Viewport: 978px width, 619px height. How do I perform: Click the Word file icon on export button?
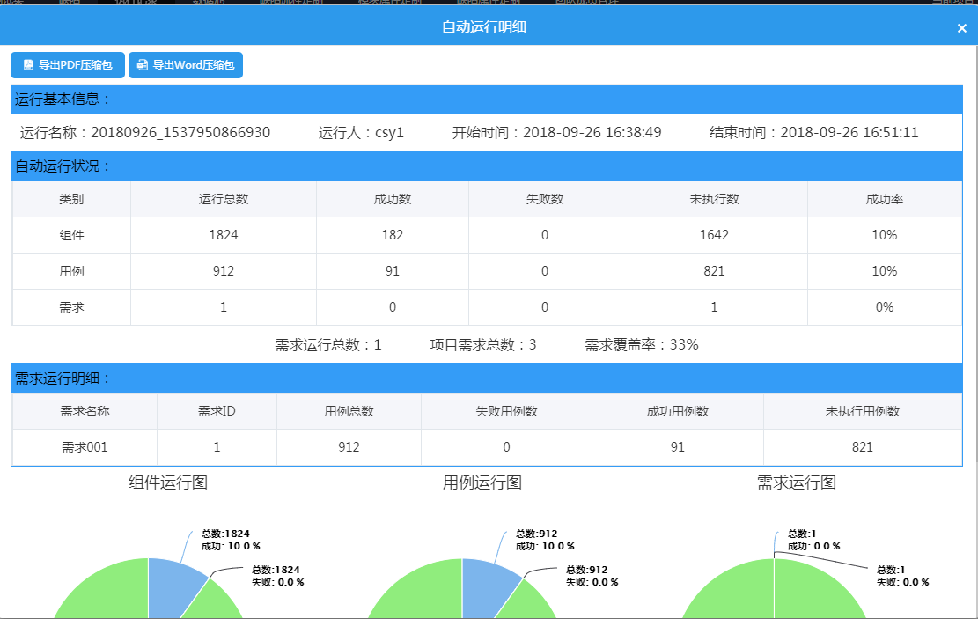(143, 65)
